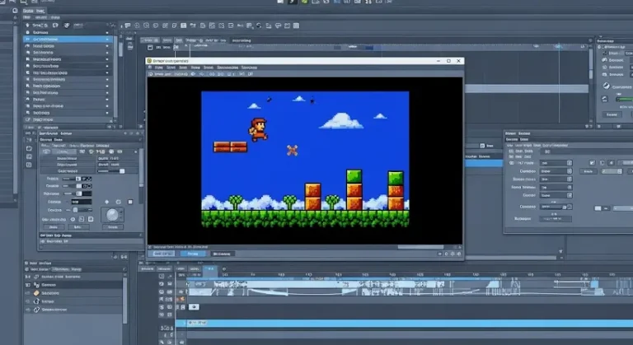Select the row with the orange diamond icon
This screenshot has height=345, width=633.
tap(73, 293)
